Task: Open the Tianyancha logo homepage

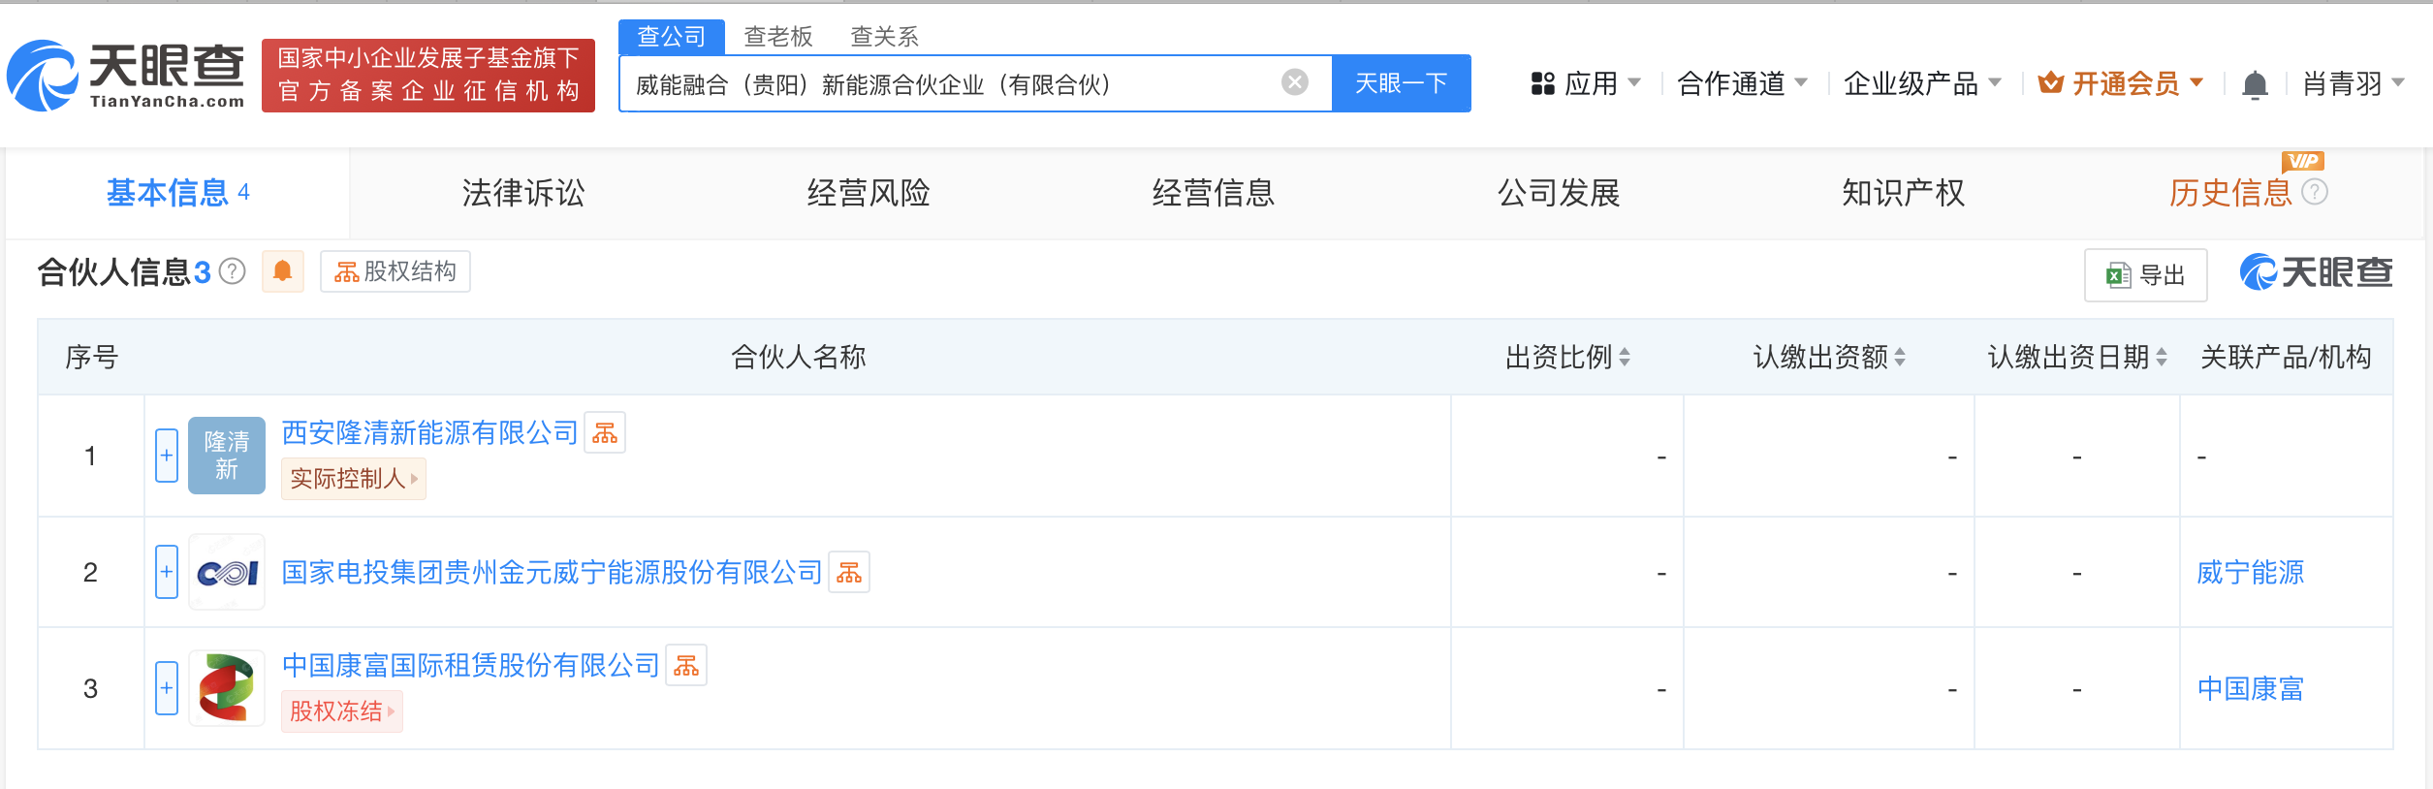Action: pos(126,76)
